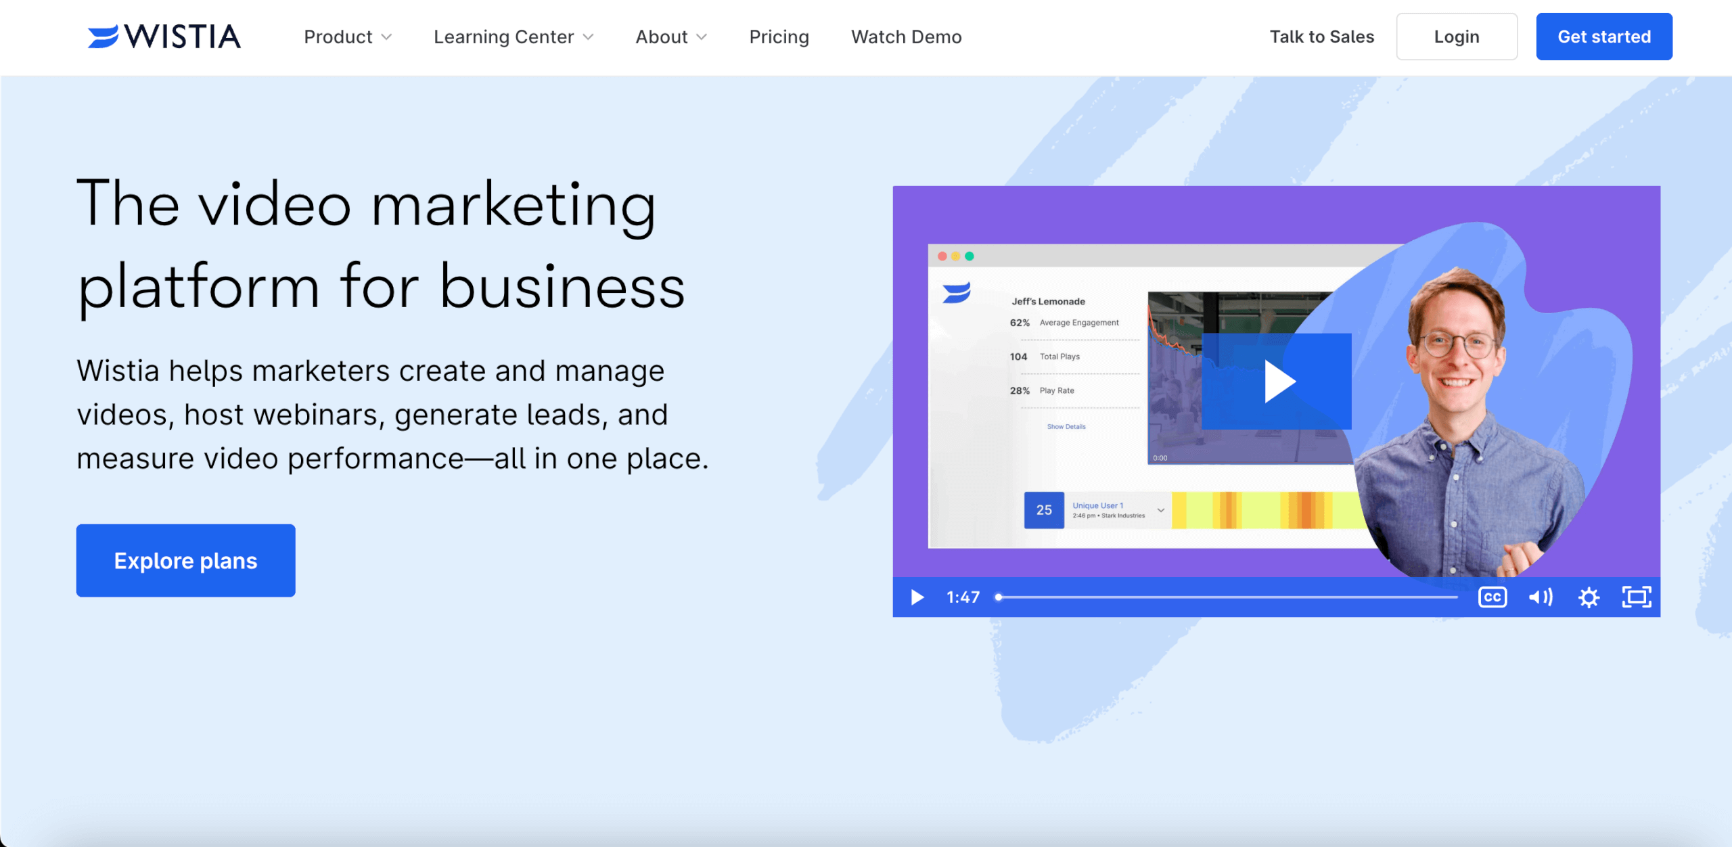Click the blue 25 badge in the video
Screen dimensions: 1732x847
coord(1044,510)
